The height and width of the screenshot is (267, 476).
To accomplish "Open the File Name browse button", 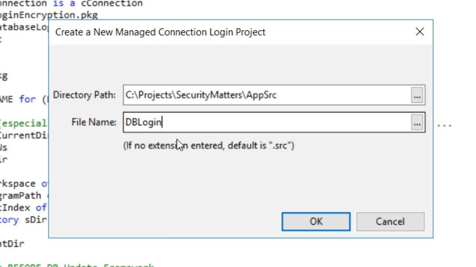I will [x=417, y=123].
